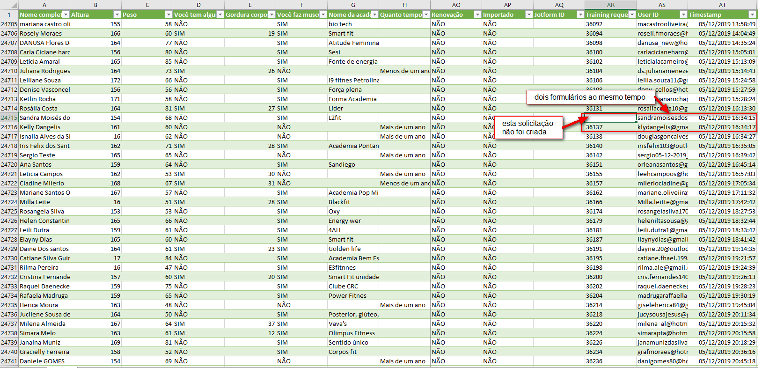
Task: Click the timestamp cell '05/12/2019 20:45:18'
Action: 723,361
